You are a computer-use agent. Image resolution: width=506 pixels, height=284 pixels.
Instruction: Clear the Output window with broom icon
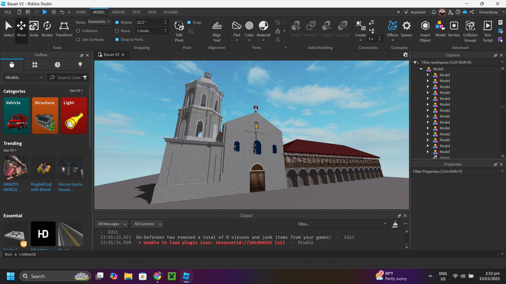pos(395,224)
